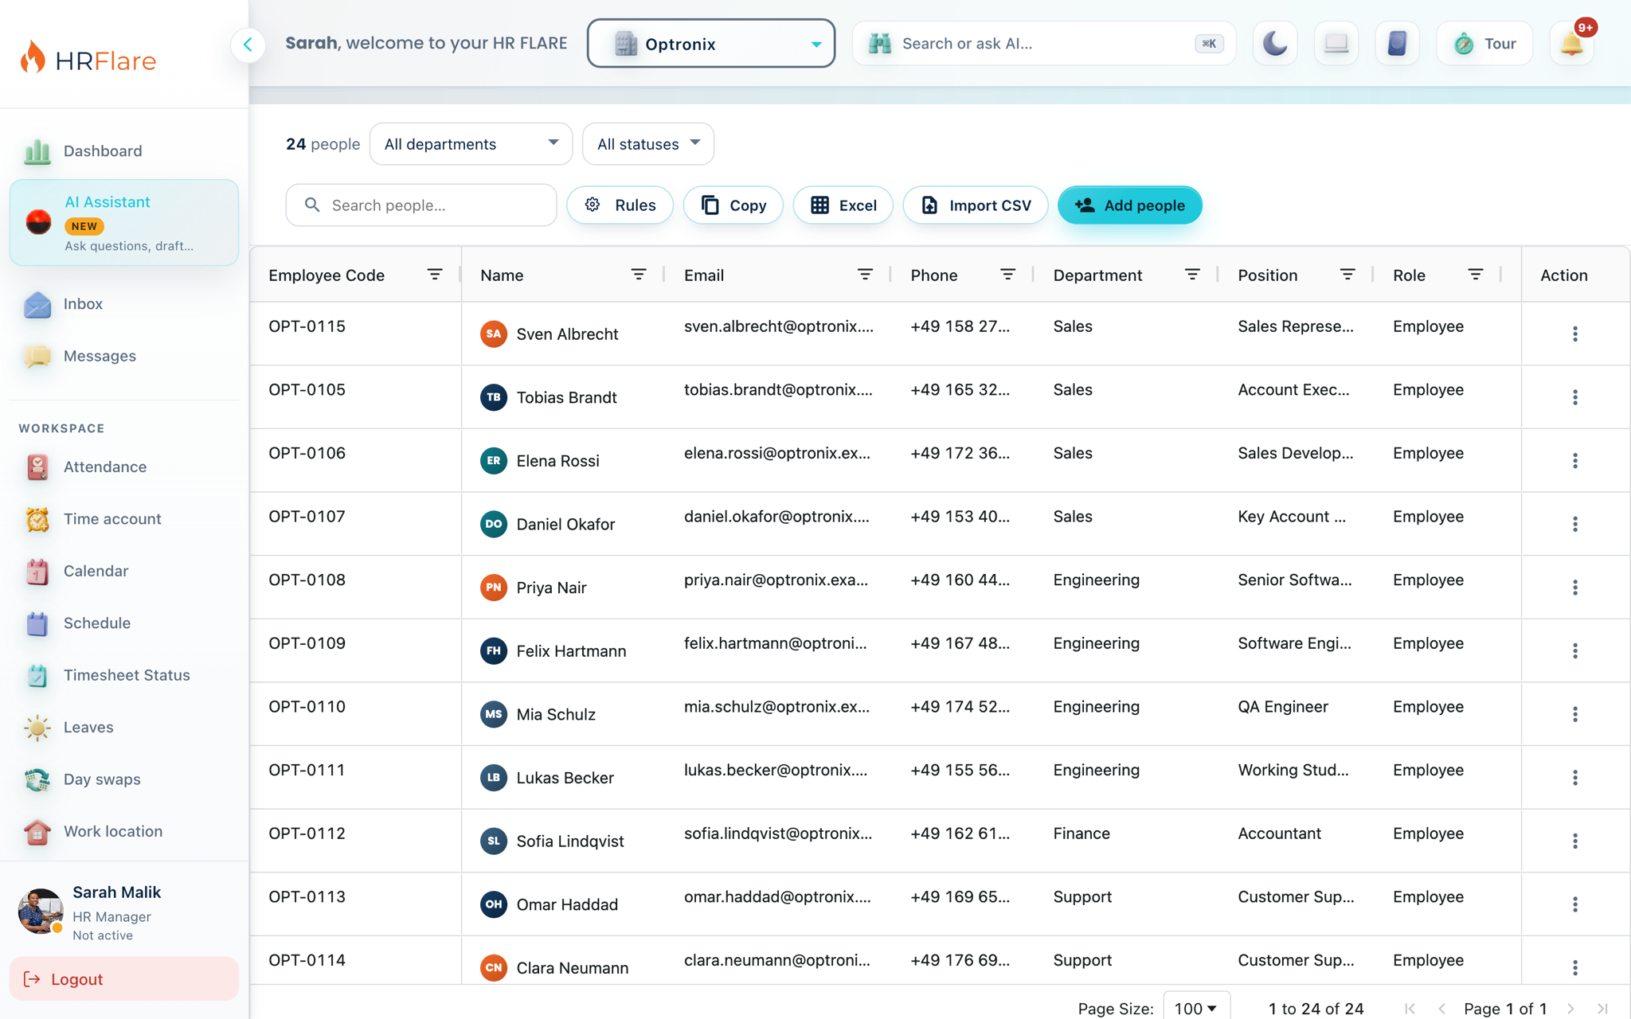The image size is (1631, 1019).
Task: Open action menu for Mia Schulz
Action: [x=1574, y=714]
